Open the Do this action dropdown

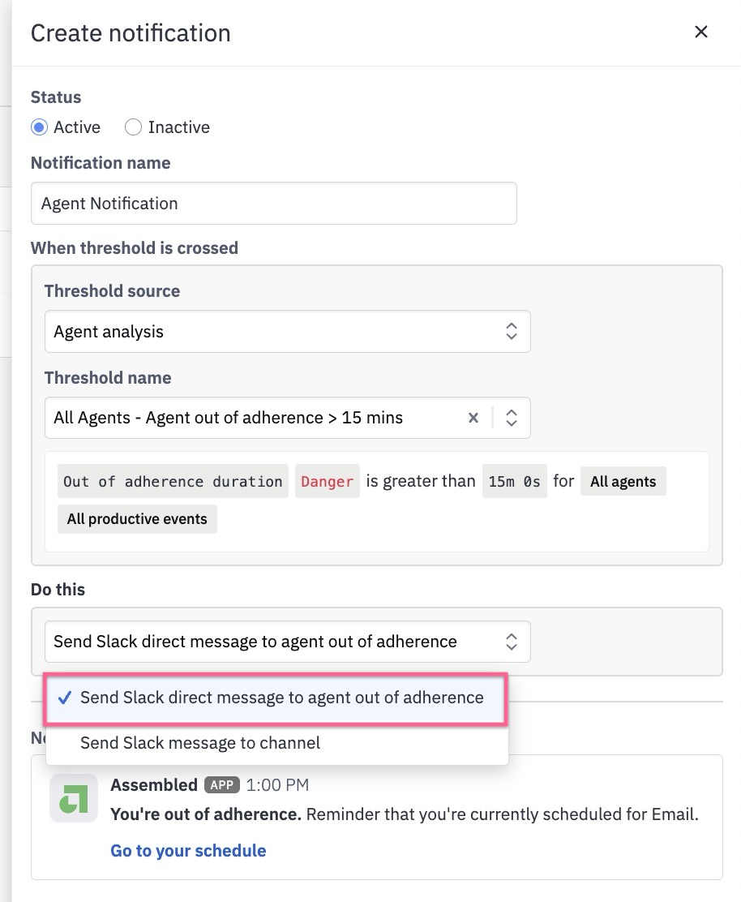point(288,642)
